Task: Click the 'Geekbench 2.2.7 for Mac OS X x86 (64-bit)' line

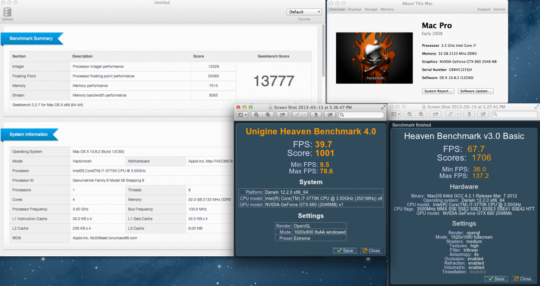Action: click(x=47, y=105)
